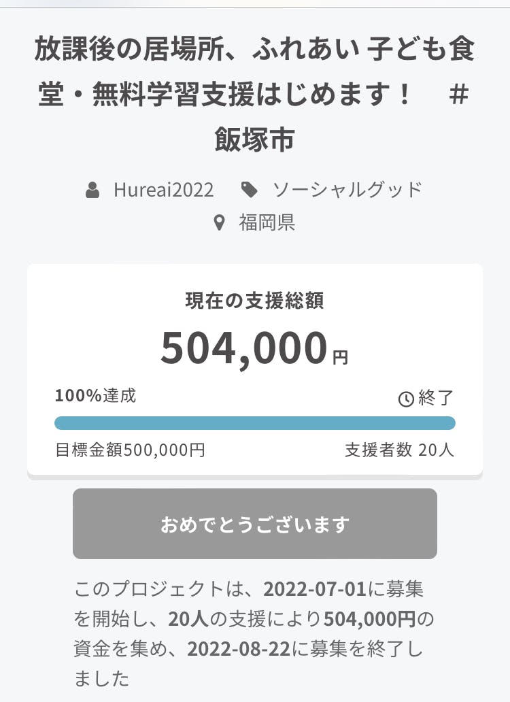The image size is (510, 702).
Task: Click the clock icon next to 終了
Action: [406, 399]
